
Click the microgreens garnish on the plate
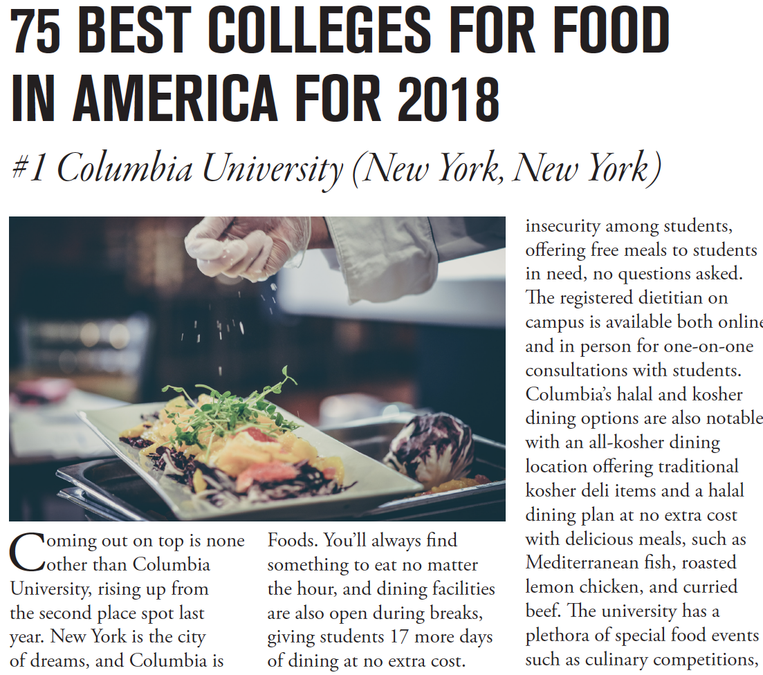228,408
